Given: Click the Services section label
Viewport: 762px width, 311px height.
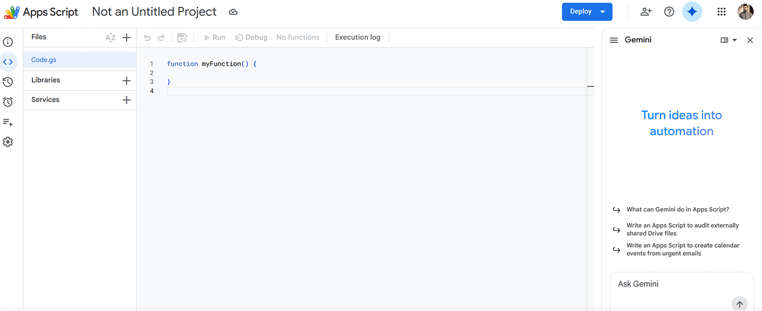Looking at the screenshot, I should click(45, 100).
